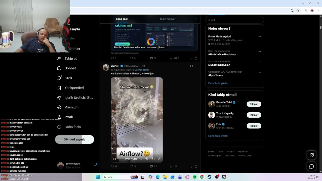Click Grok icon on SMART post
Viewport: 322px width, 181px height.
[x=191, y=66]
